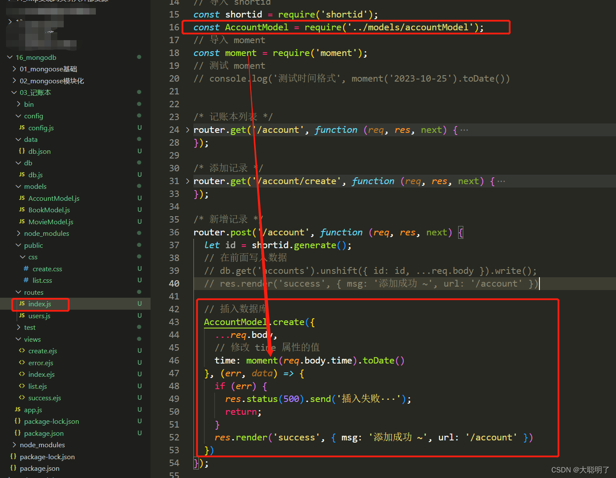Screen dimensions: 616x478
Task: Click 'moment' variable on line 18
Action: 241,53
